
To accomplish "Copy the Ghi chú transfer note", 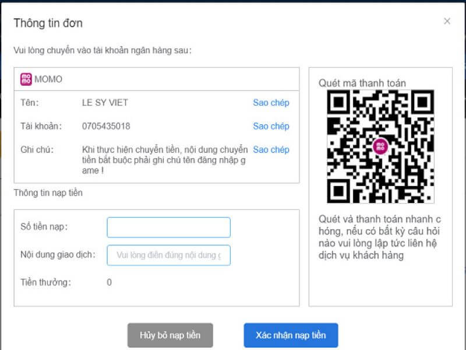I will pyautogui.click(x=271, y=150).
